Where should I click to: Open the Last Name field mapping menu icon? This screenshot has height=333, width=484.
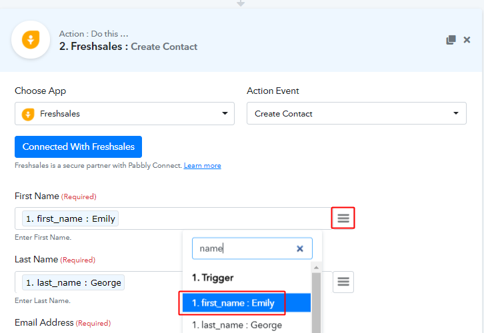pos(343,282)
